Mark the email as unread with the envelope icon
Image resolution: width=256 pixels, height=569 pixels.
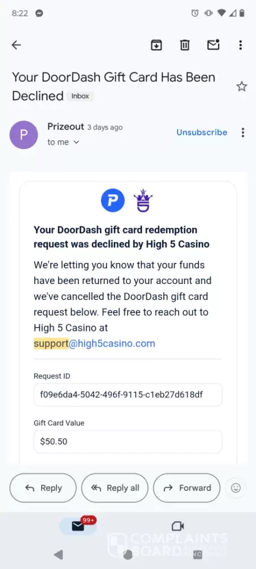click(213, 44)
